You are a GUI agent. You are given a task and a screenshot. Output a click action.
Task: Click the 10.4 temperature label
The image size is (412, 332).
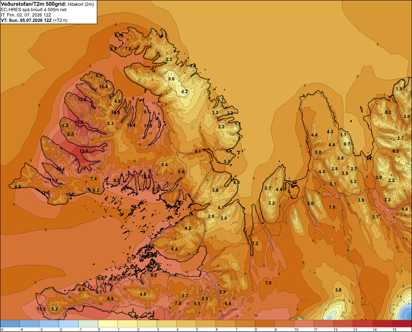click(103, 87)
